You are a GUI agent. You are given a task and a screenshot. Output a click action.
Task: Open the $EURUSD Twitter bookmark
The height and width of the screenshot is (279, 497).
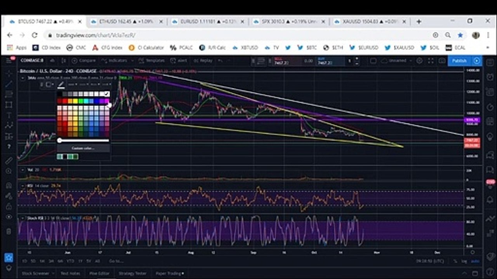point(364,48)
